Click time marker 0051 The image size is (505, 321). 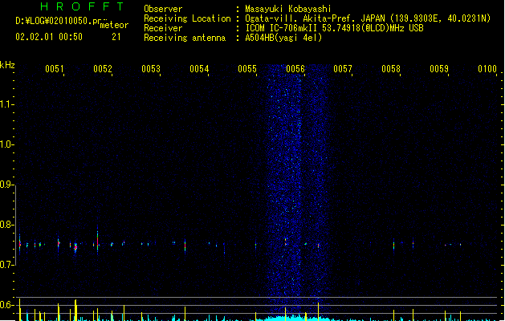[55, 69]
